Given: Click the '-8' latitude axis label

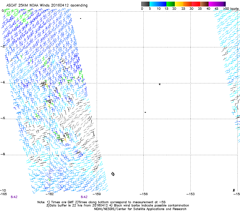Looking at the screenshot, I should 3,154.
